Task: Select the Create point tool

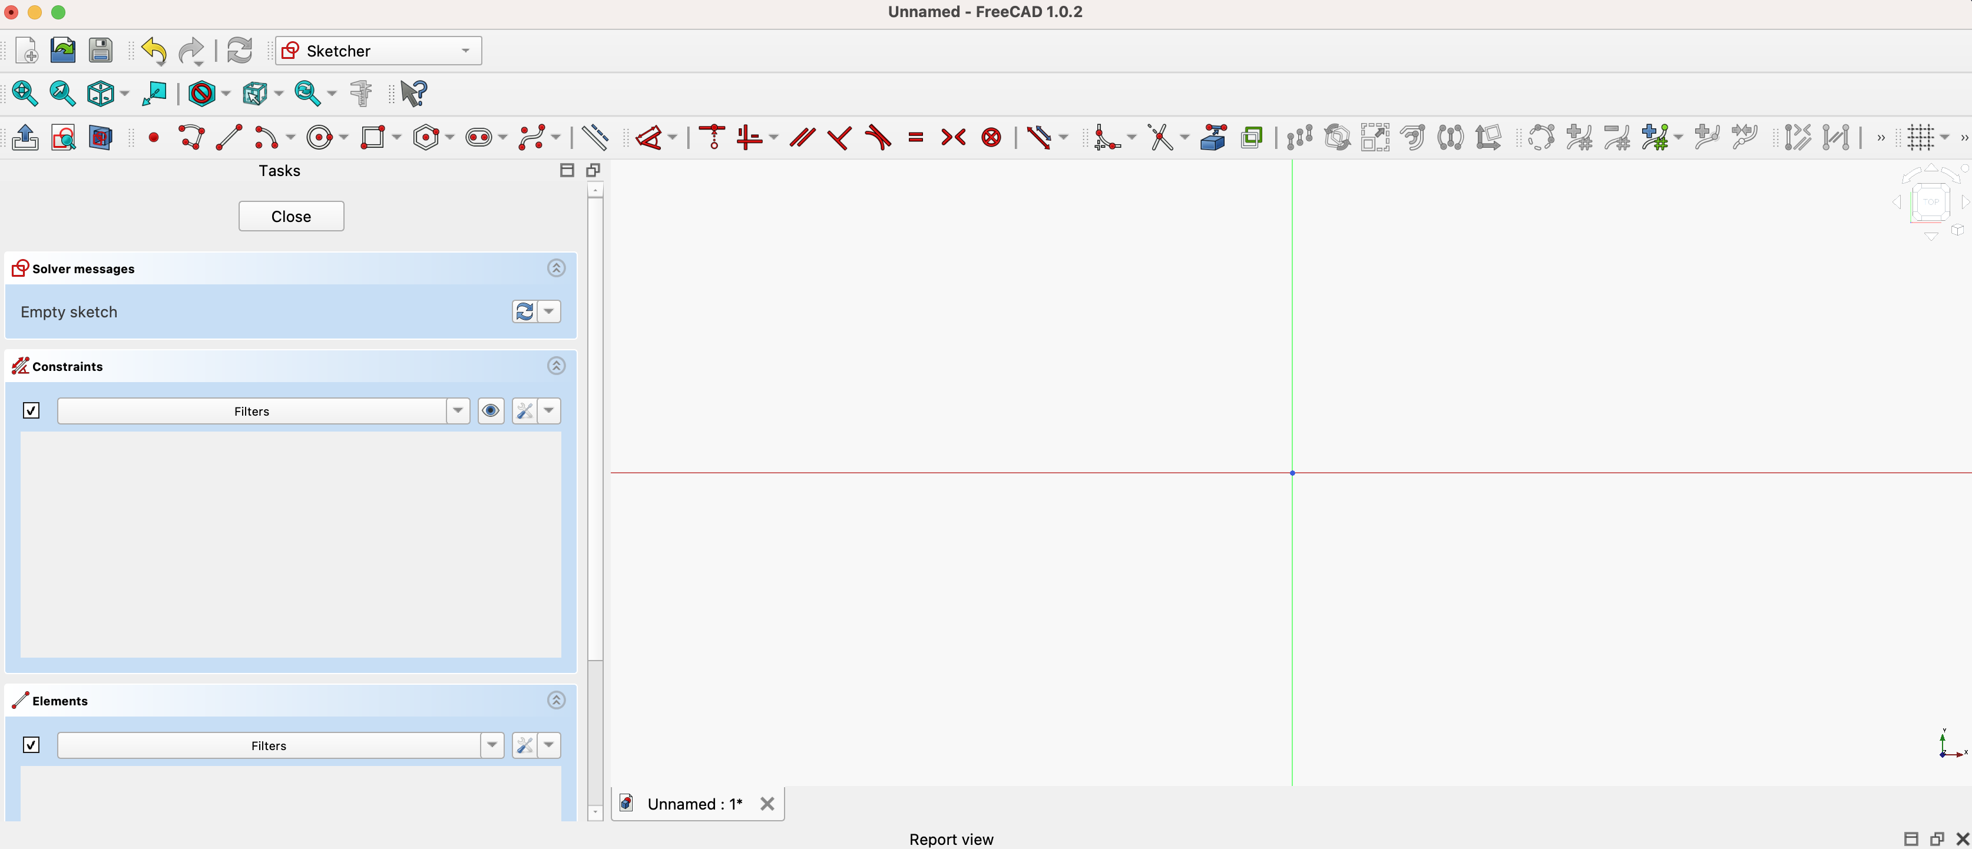Action: [153, 137]
